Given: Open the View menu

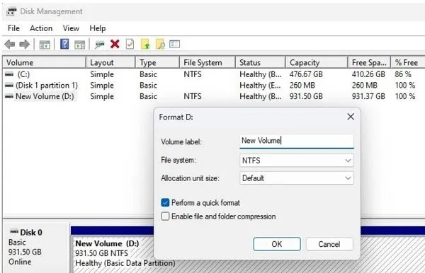Looking at the screenshot, I should (71, 28).
